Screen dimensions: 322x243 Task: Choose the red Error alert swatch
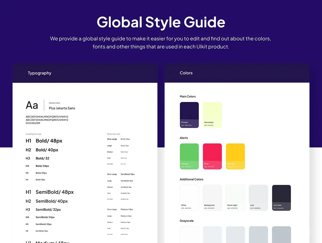pos(212,156)
